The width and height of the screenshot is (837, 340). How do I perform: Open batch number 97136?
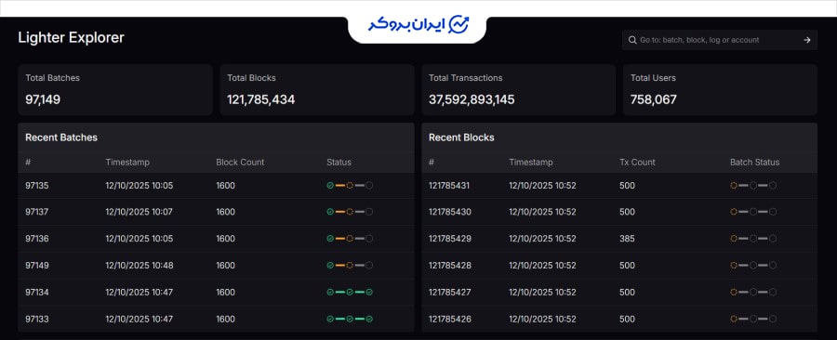[x=37, y=239]
